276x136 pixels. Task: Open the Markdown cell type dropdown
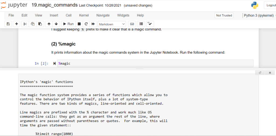pos(112,24)
